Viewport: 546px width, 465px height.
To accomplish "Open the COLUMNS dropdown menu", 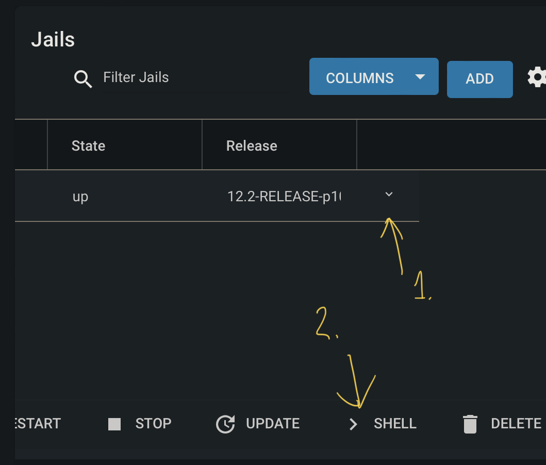I will point(373,76).
